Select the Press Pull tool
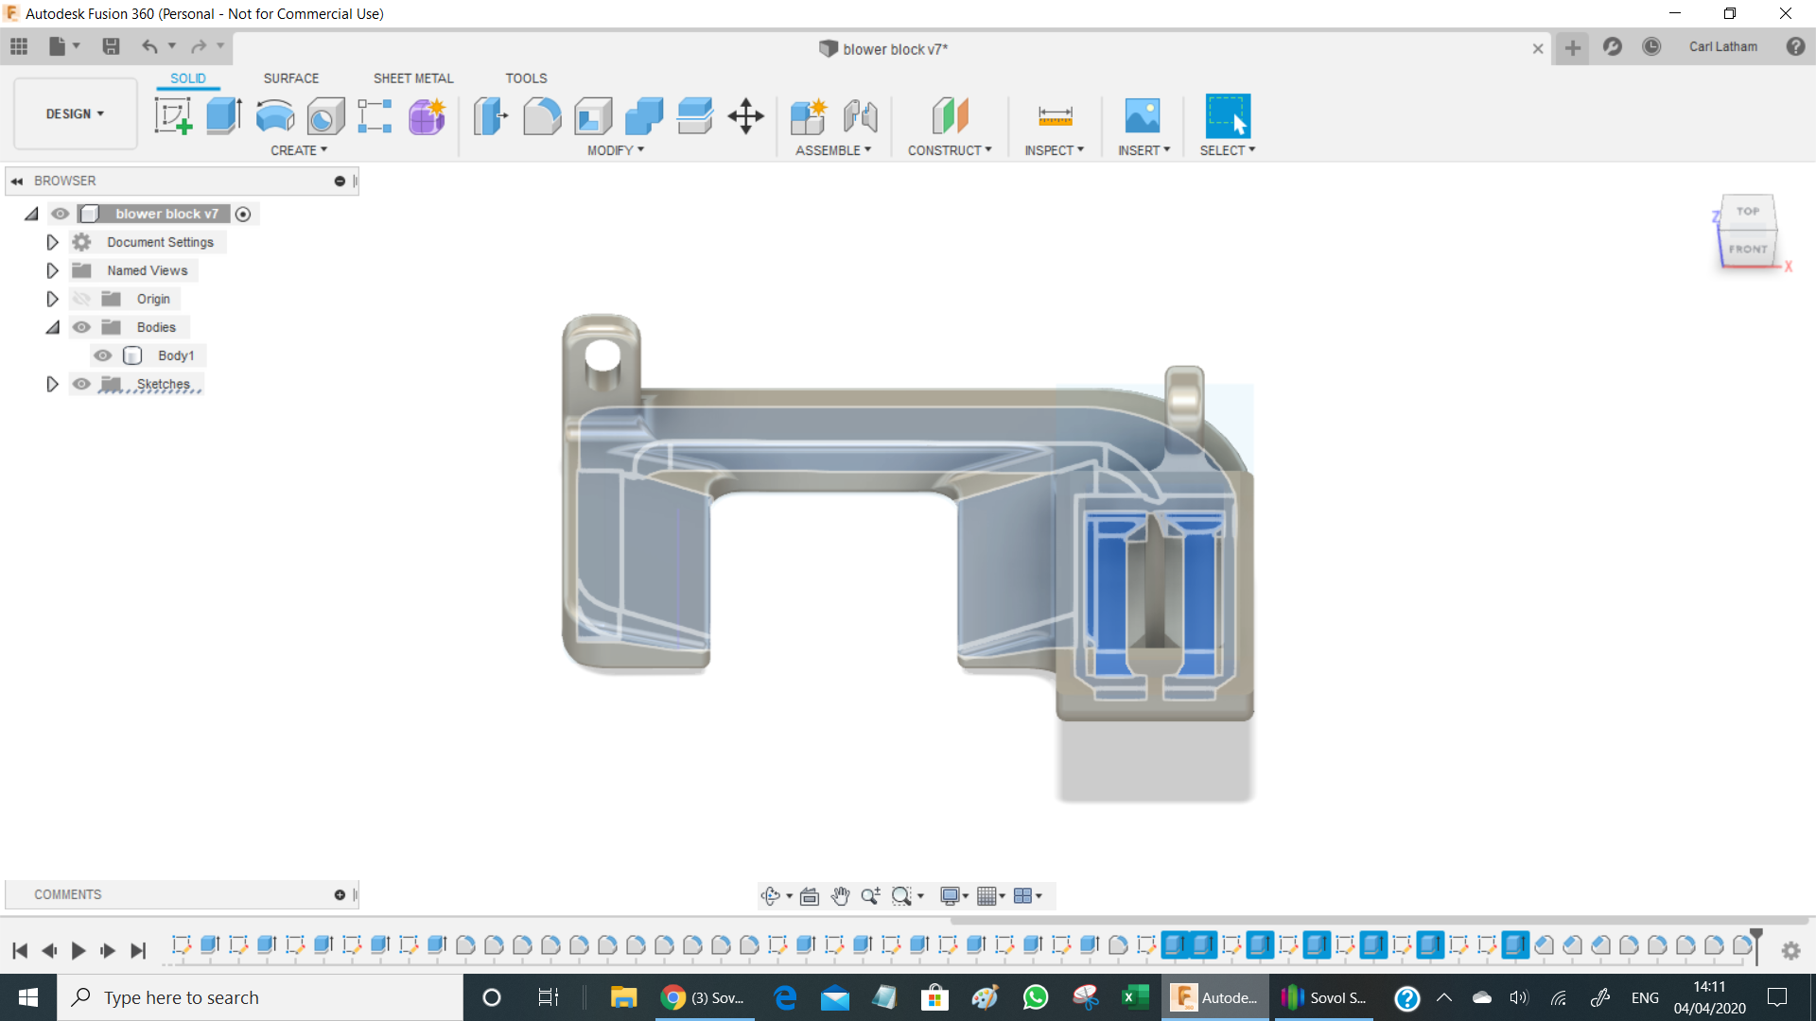Viewport: 1816px width, 1021px height. [x=491, y=116]
